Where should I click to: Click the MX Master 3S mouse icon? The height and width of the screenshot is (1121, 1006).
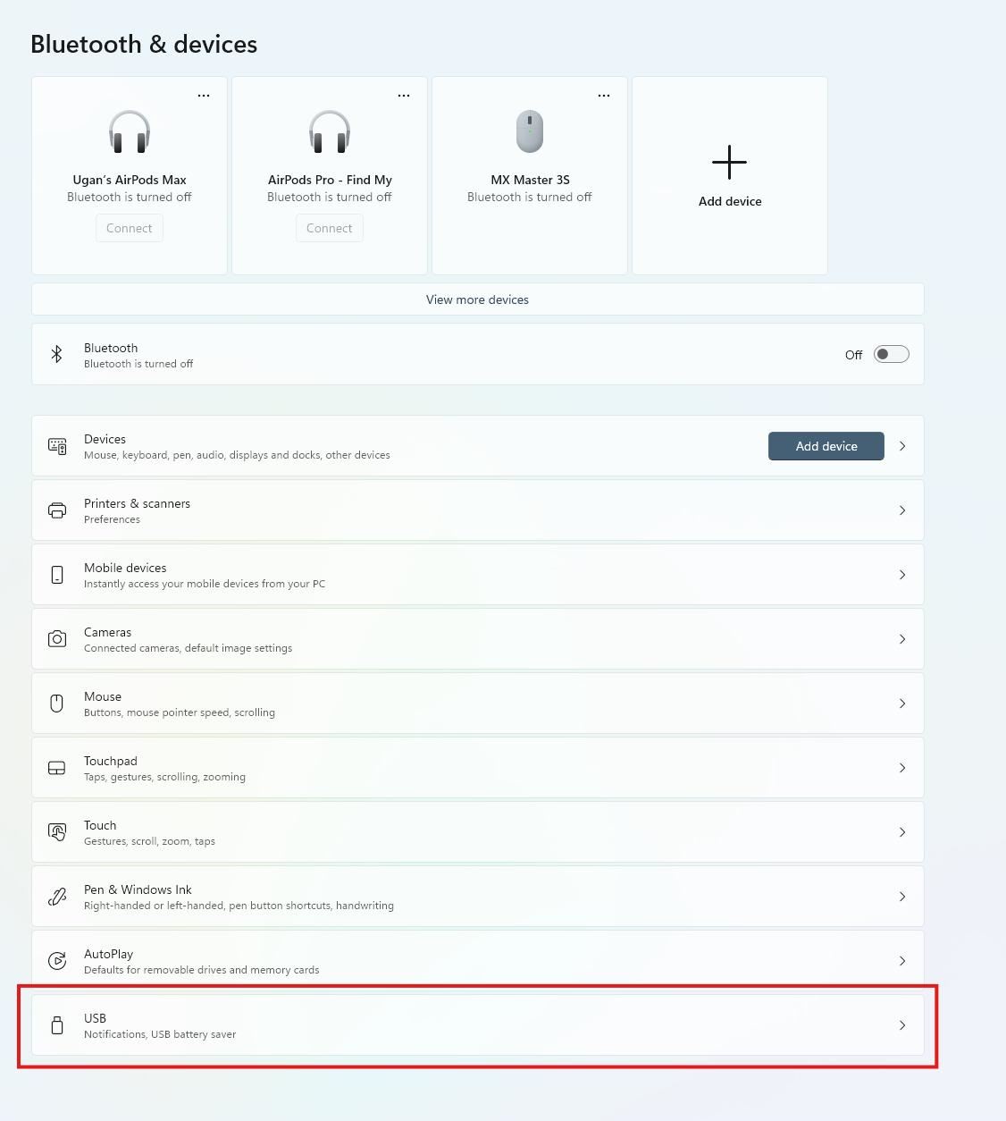(530, 131)
